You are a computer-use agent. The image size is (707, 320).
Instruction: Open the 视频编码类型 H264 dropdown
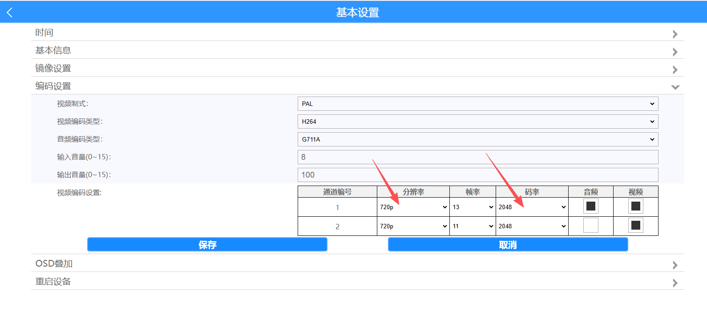coord(477,122)
